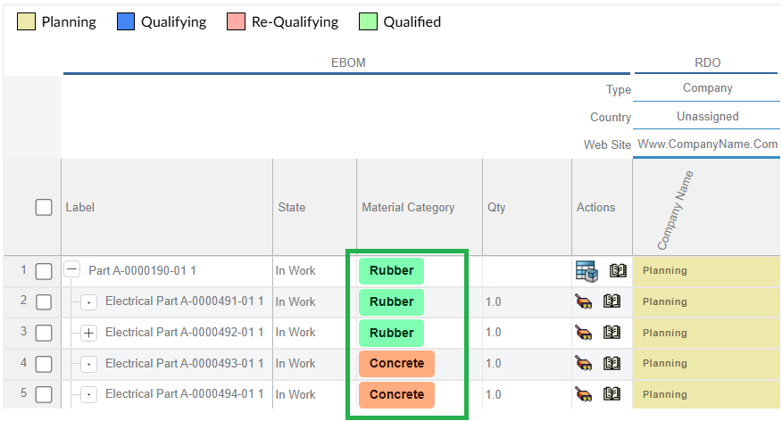Sort by Material Category column header
The image size is (782, 421).
407,208
